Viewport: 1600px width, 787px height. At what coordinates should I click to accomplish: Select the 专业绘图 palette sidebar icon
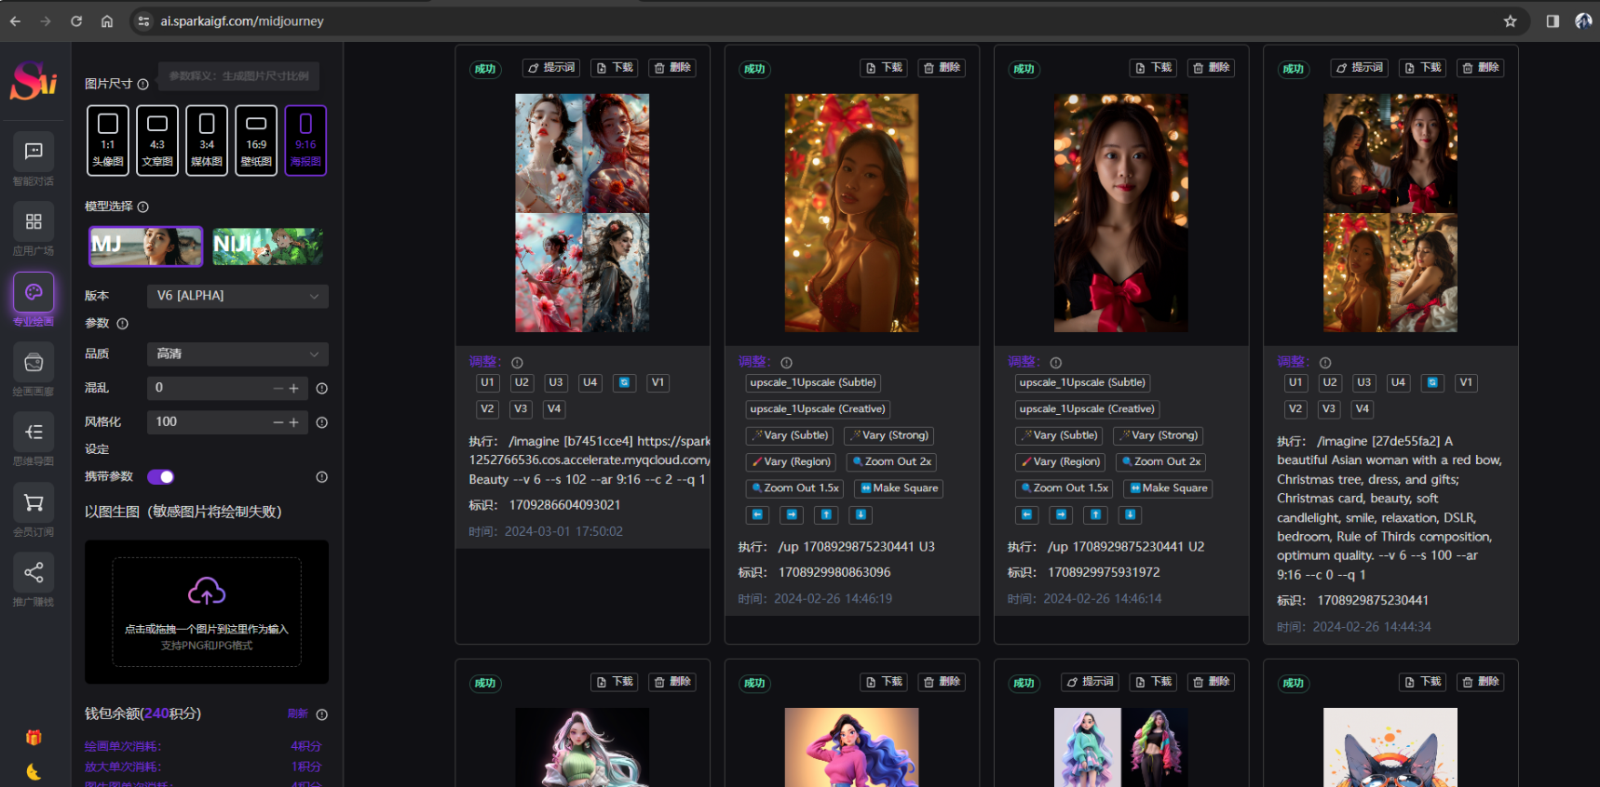34,293
